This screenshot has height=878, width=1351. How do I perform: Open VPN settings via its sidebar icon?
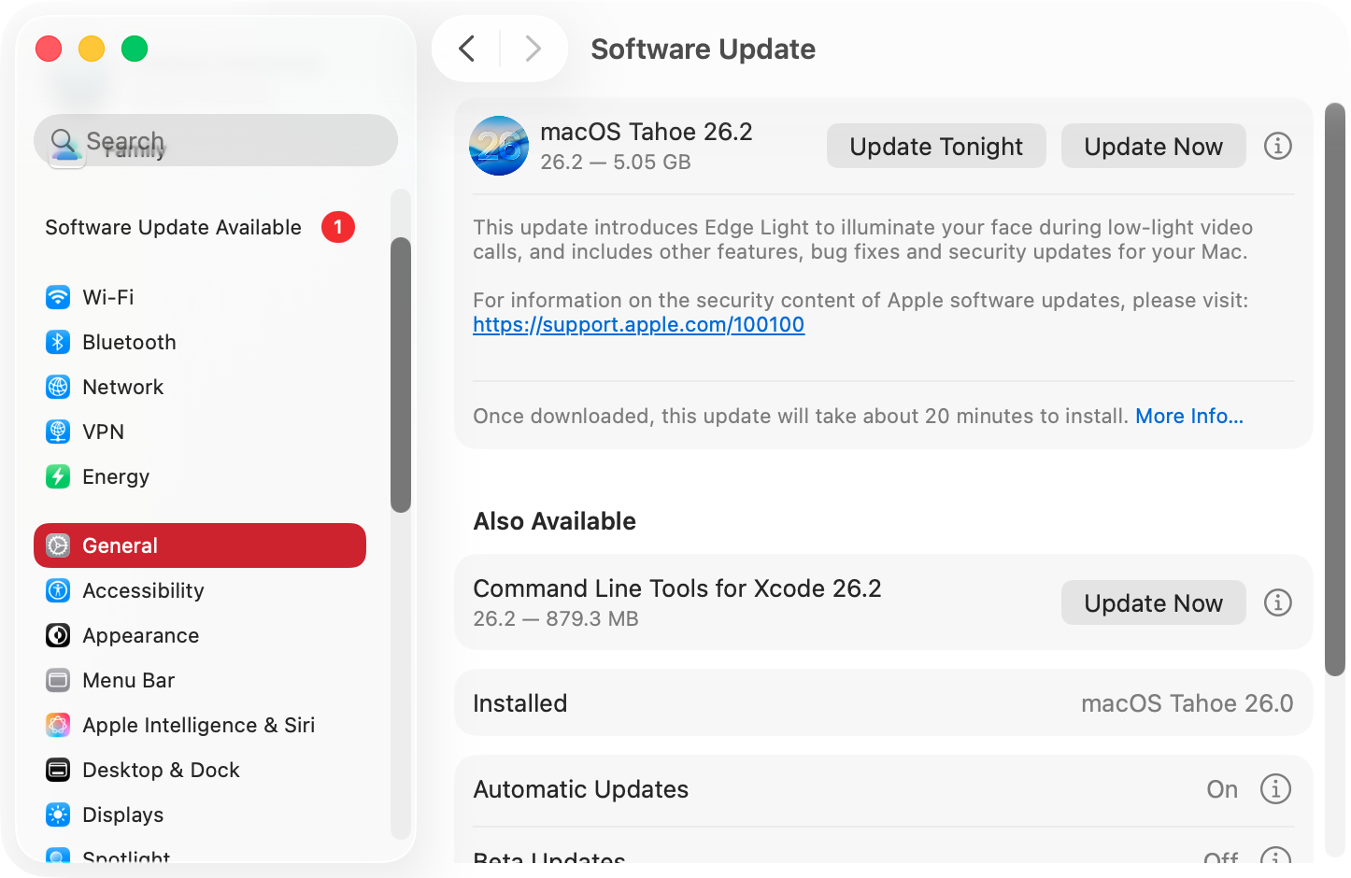point(58,432)
